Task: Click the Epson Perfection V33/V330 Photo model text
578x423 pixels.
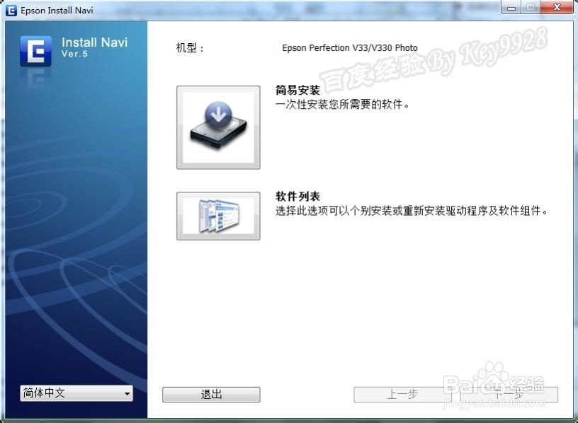Action: pyautogui.click(x=350, y=48)
